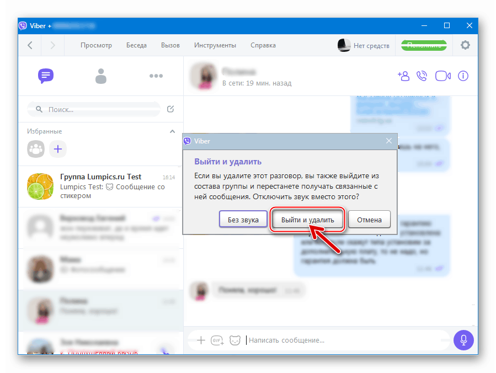Click the three-dots more options icon
496x373 pixels.
tap(156, 76)
